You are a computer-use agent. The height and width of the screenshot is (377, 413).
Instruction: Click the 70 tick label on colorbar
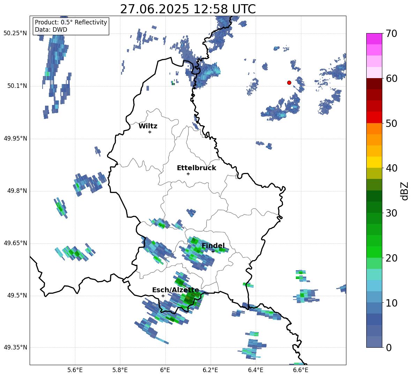tap(391, 34)
